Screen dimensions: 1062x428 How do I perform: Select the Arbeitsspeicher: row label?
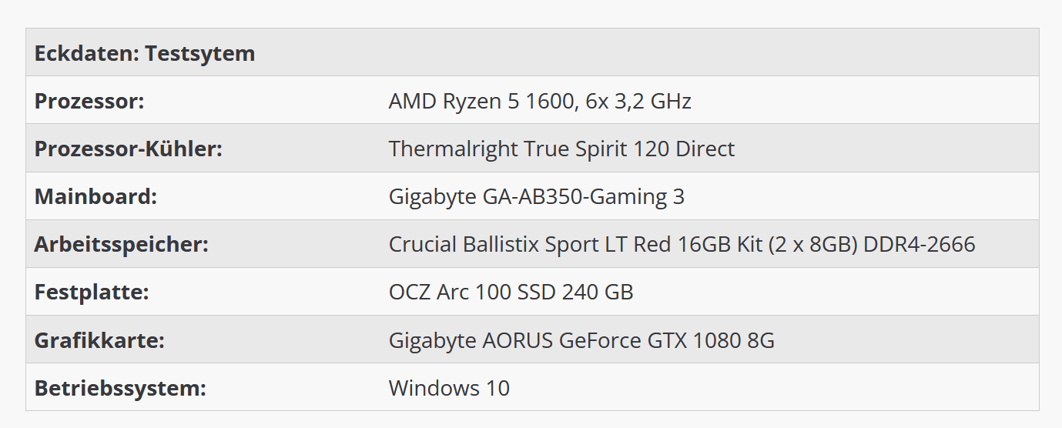click(x=122, y=244)
